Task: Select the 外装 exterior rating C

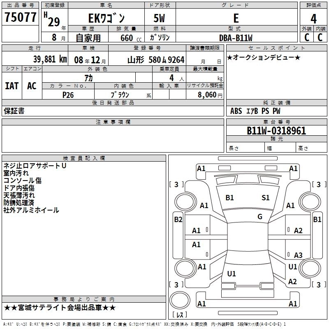Action: pos(307,37)
